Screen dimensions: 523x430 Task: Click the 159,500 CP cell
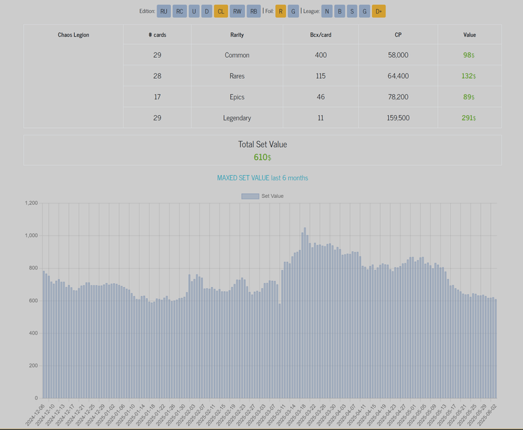398,118
